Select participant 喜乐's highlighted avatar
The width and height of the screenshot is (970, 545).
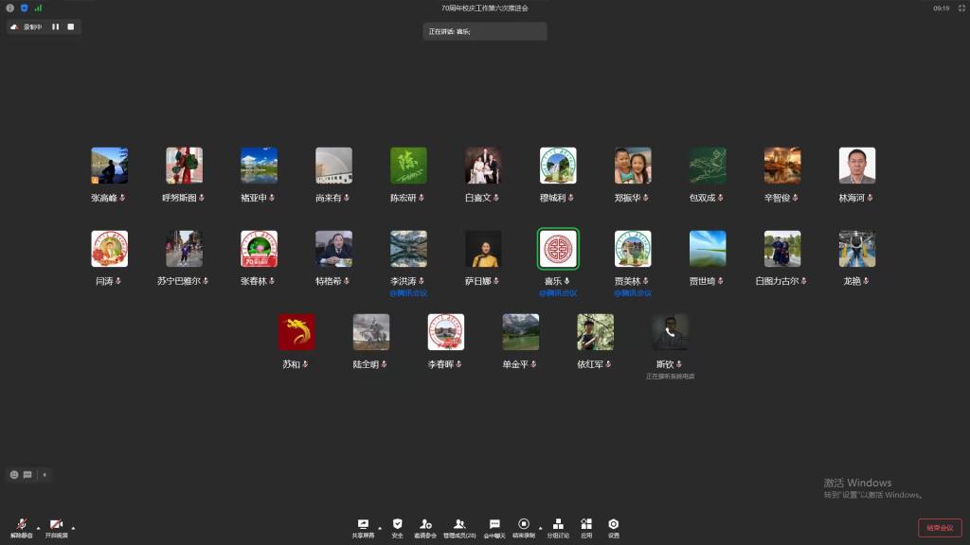(x=558, y=249)
